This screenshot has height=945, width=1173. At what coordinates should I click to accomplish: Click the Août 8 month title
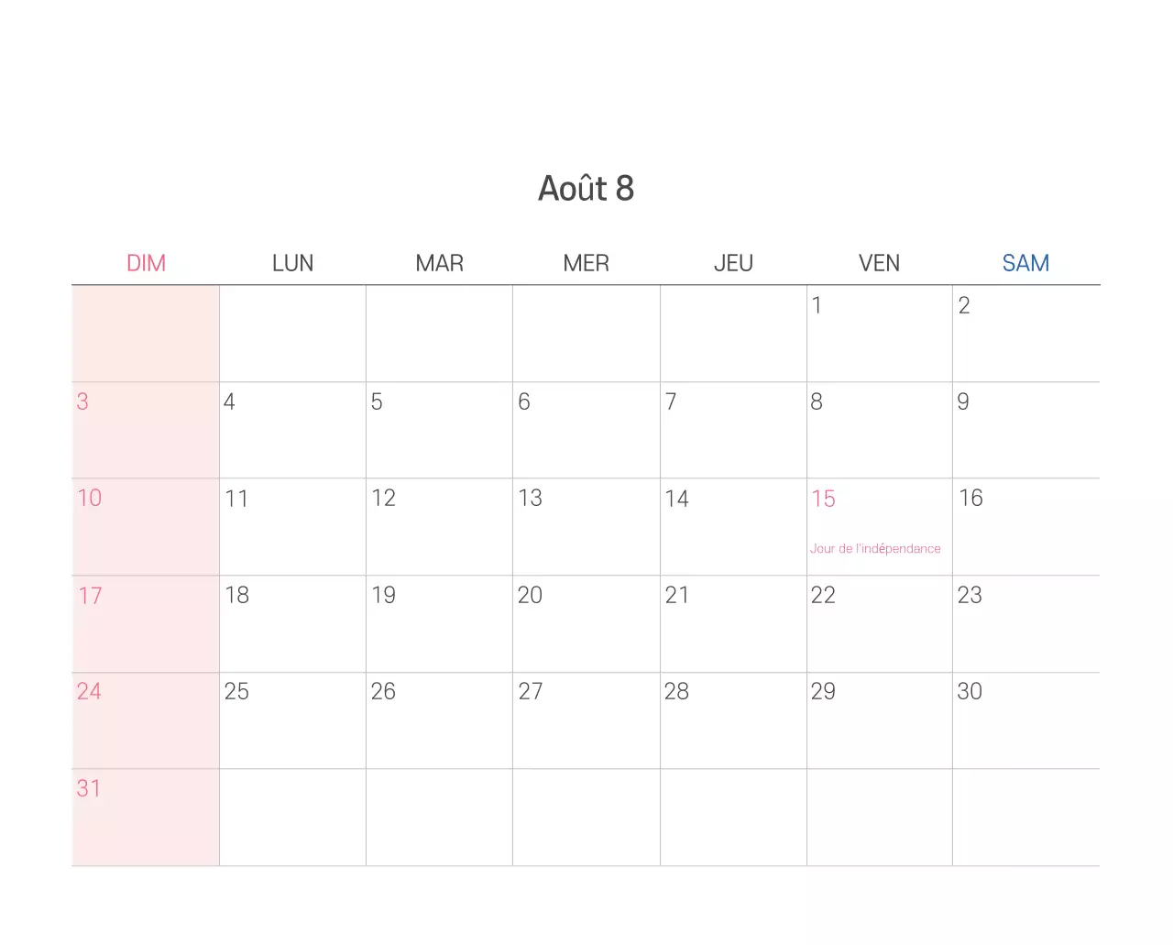click(x=586, y=188)
